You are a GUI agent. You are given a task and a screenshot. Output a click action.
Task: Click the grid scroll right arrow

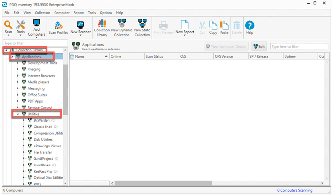coord(322,183)
